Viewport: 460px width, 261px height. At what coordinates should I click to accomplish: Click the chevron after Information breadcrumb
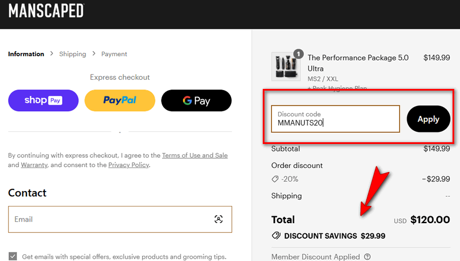tap(52, 54)
